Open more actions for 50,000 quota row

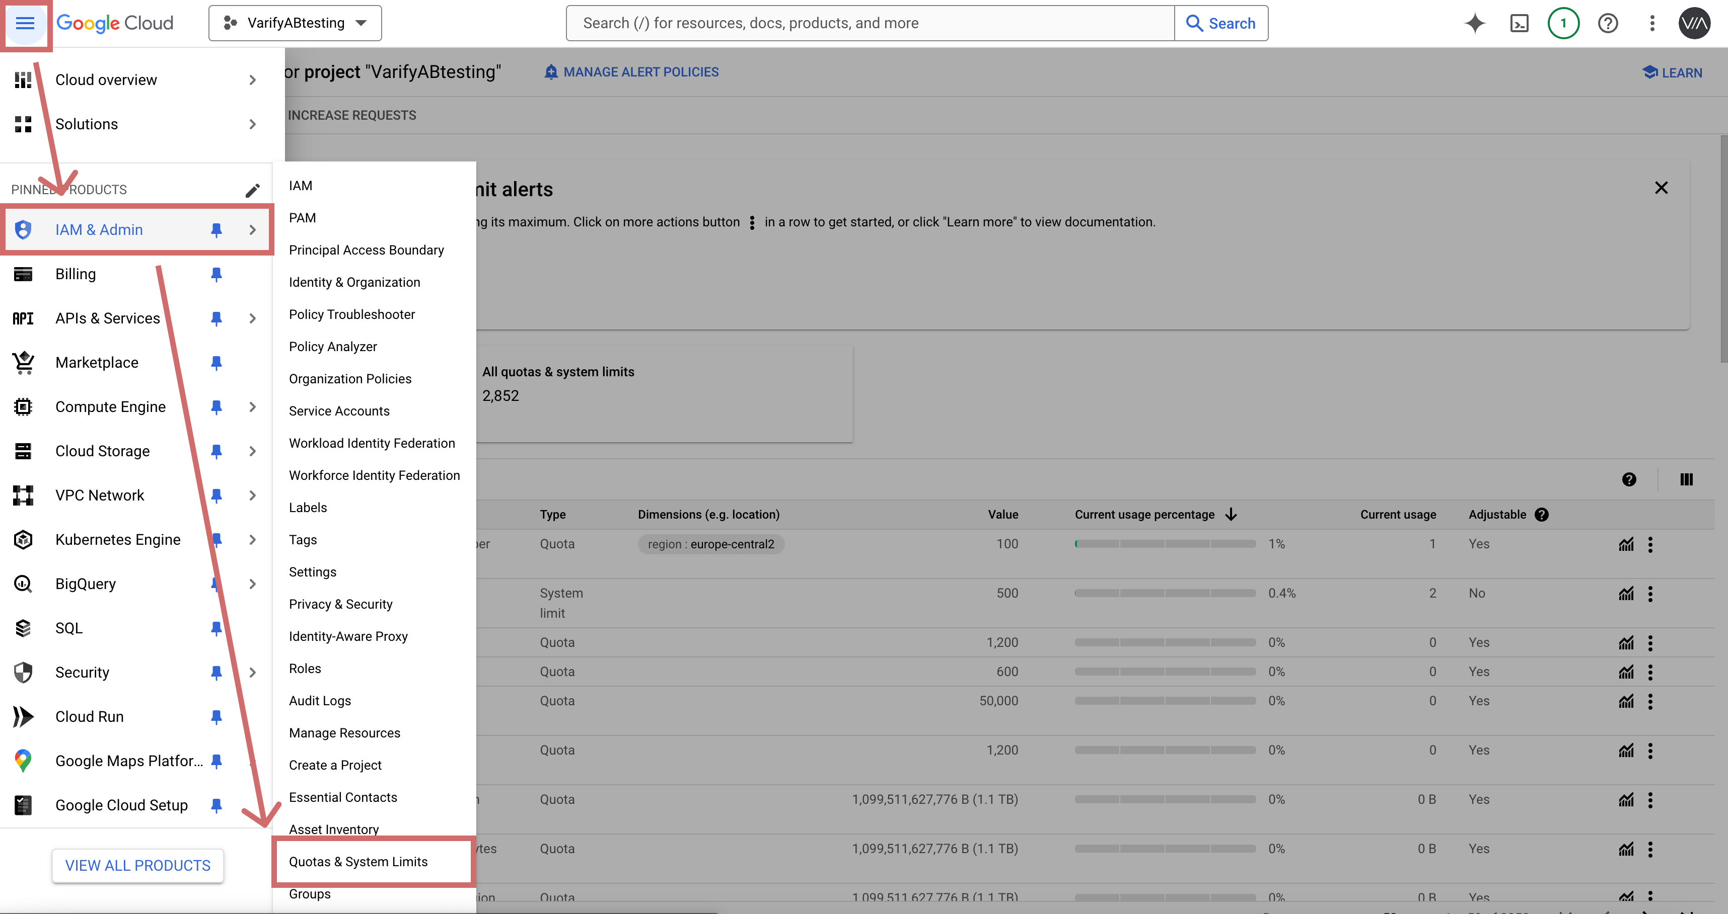(1650, 701)
